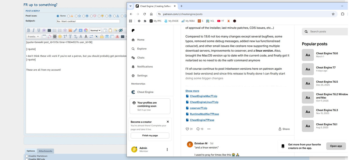Center-align text in the reply editor
Viewport: 360px width, 160px height.
55,36
